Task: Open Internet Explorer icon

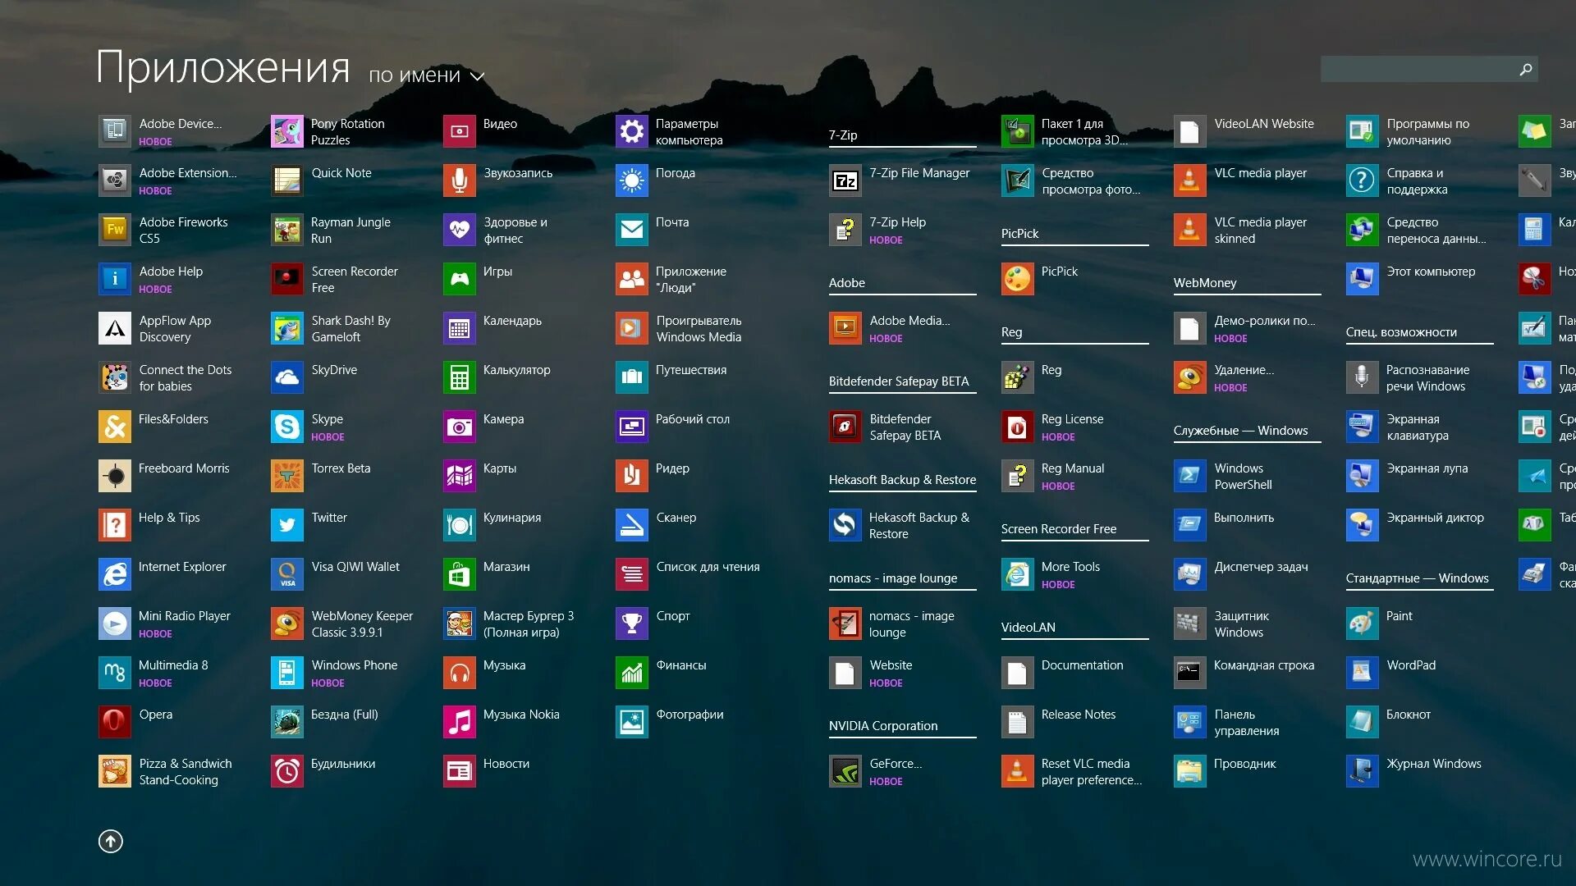Action: point(115,574)
